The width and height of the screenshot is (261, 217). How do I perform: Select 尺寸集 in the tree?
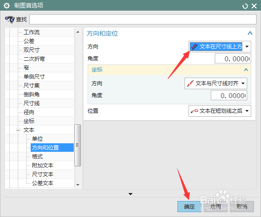[32, 85]
